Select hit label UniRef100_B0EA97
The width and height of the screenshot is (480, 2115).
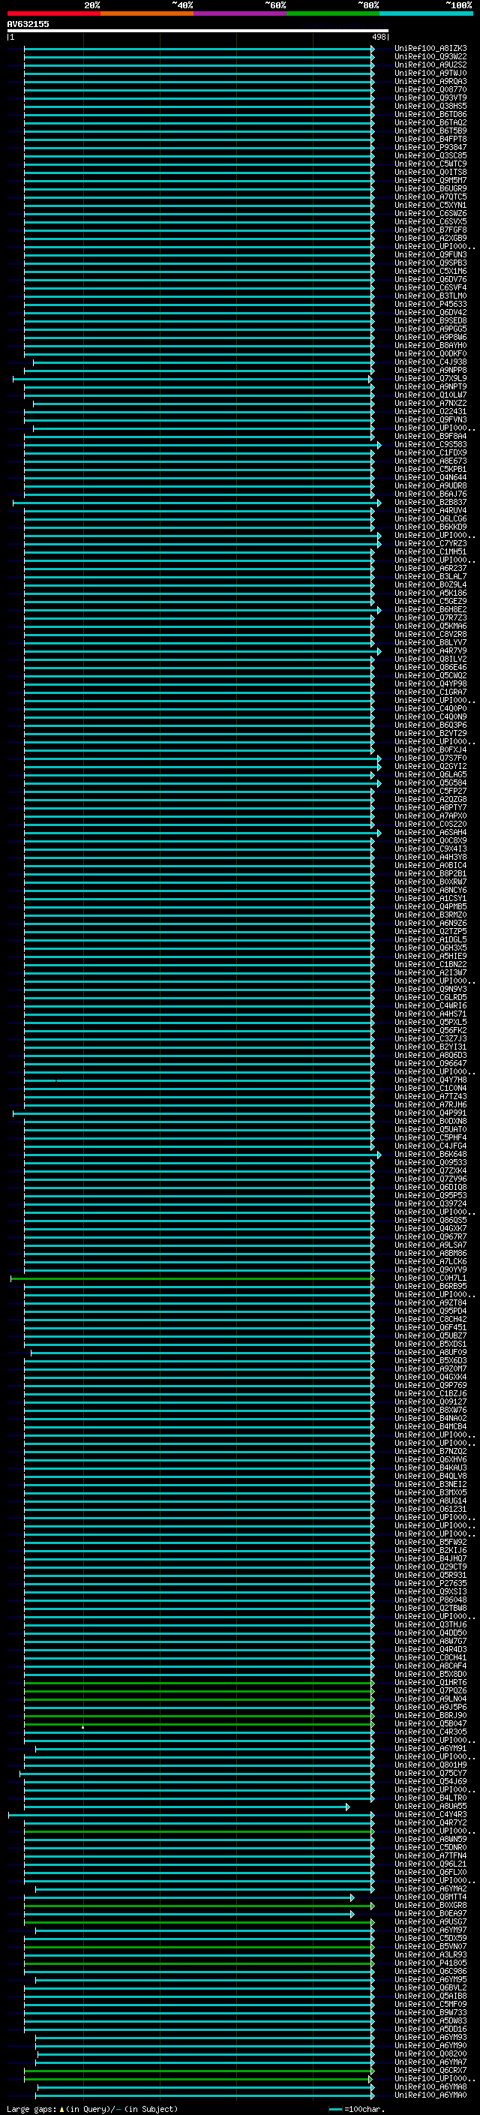(430, 1913)
